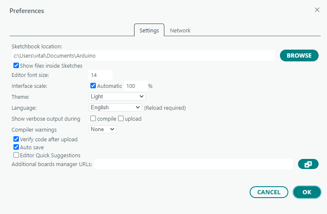Expand the Language dropdown showing English

[x=116, y=108]
